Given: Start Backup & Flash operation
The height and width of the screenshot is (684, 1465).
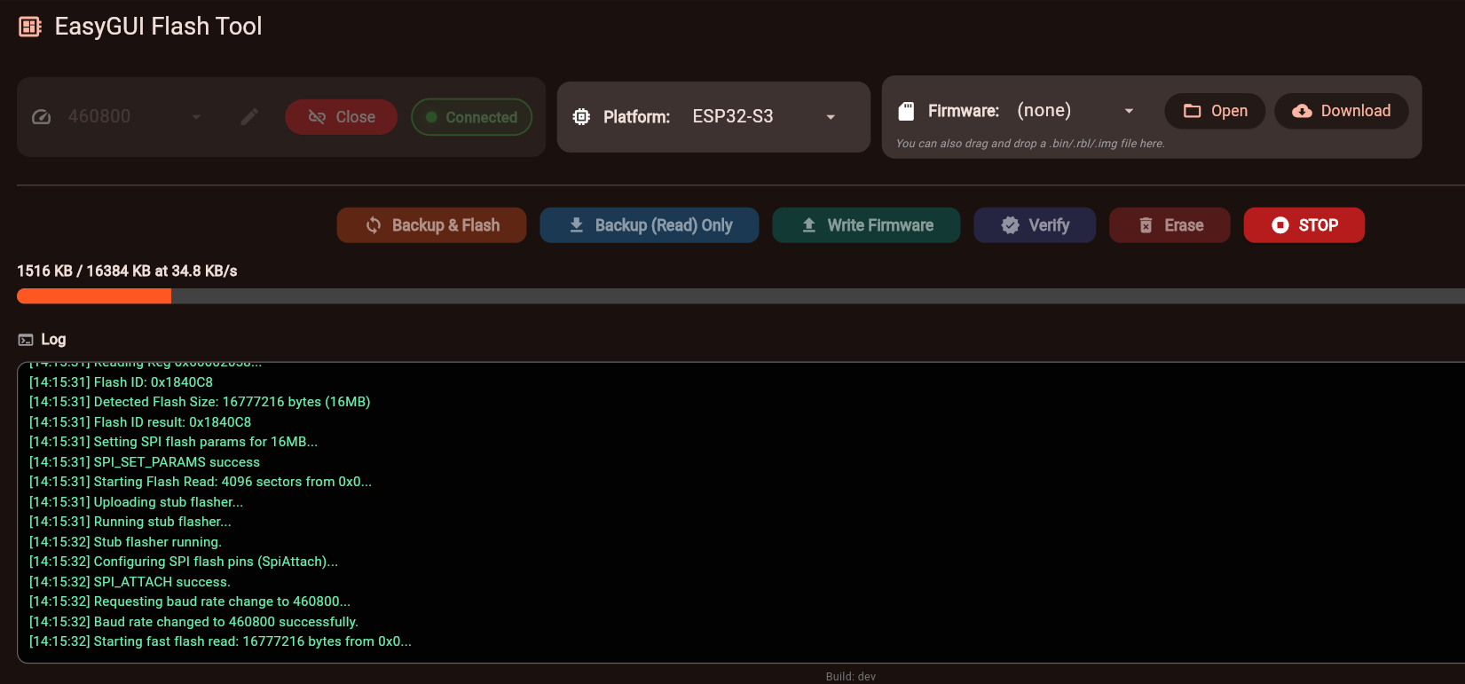Looking at the screenshot, I should 431,225.
